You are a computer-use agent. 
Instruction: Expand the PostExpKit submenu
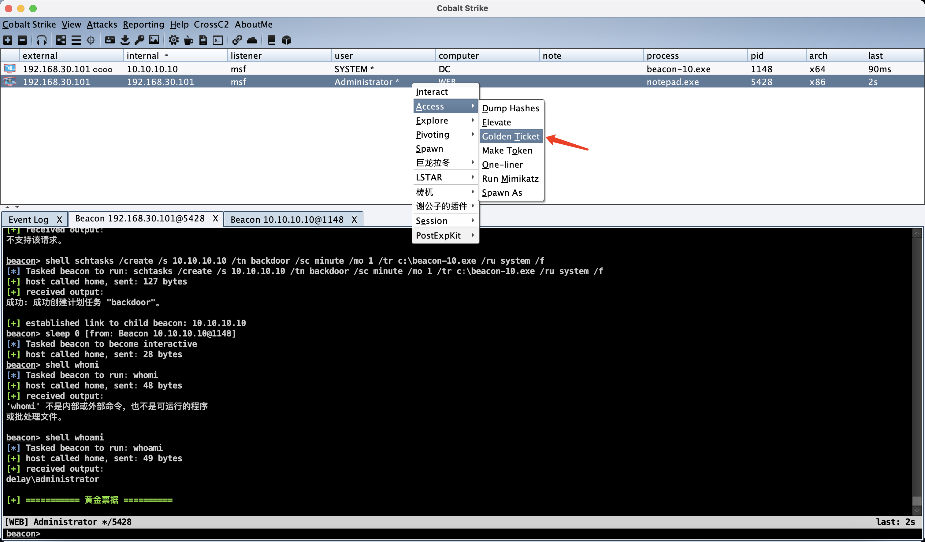pyautogui.click(x=446, y=235)
